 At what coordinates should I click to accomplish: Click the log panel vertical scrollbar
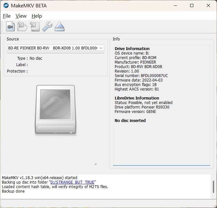pyautogui.click(x=213, y=187)
